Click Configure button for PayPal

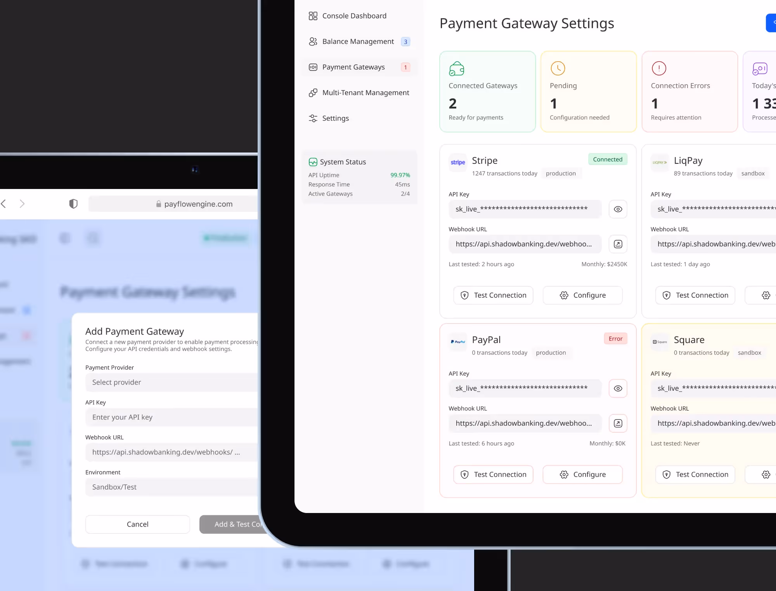582,475
